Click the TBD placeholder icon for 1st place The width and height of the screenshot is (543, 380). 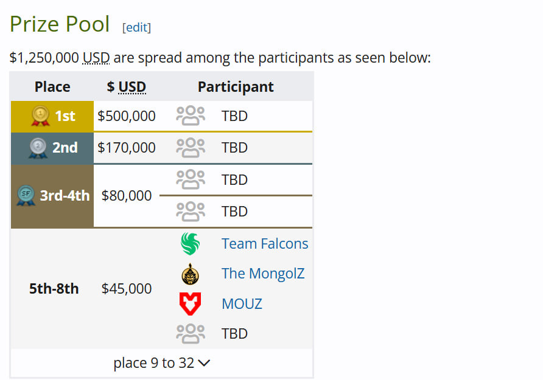point(191,116)
